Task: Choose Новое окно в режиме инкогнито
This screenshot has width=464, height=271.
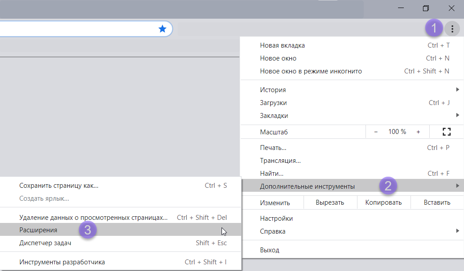Action: (x=311, y=71)
